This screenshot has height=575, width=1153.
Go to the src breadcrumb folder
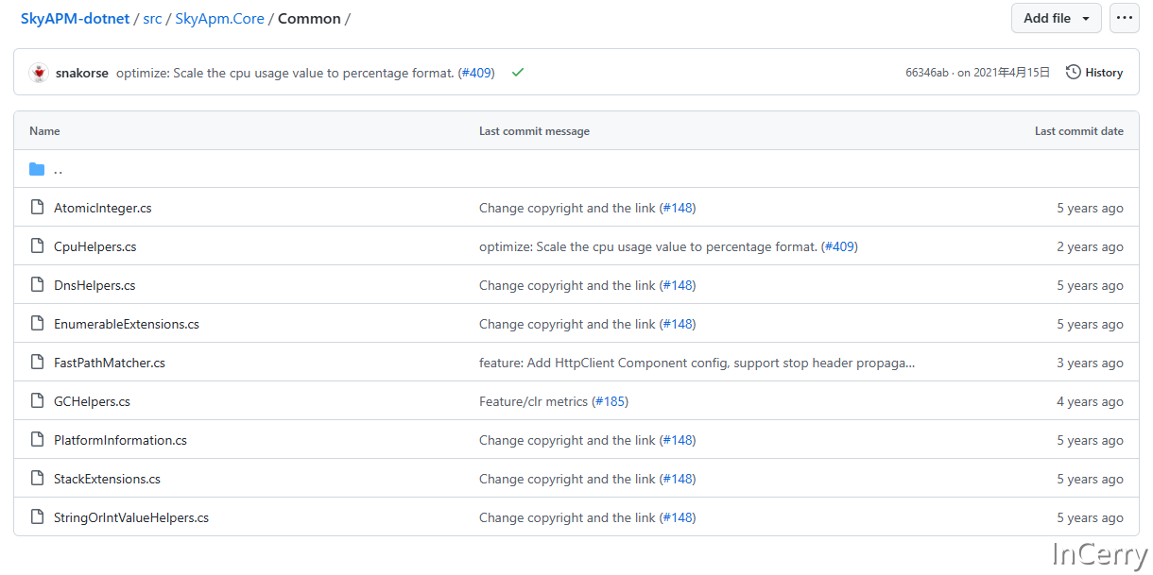coord(152,19)
